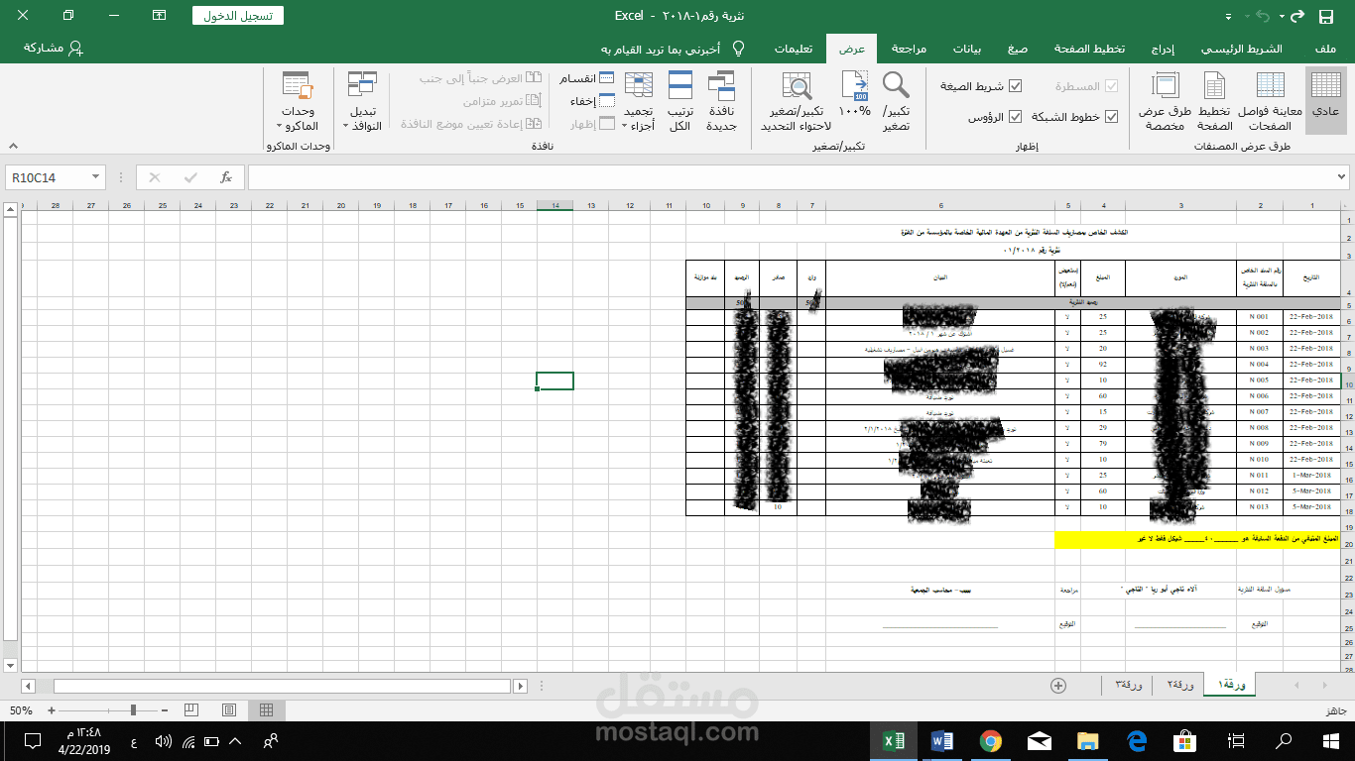
Task: Click the lightbulb Tell Me icon
Action: click(x=738, y=49)
